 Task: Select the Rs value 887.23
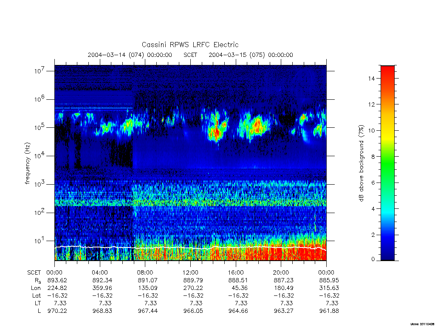(x=283, y=280)
